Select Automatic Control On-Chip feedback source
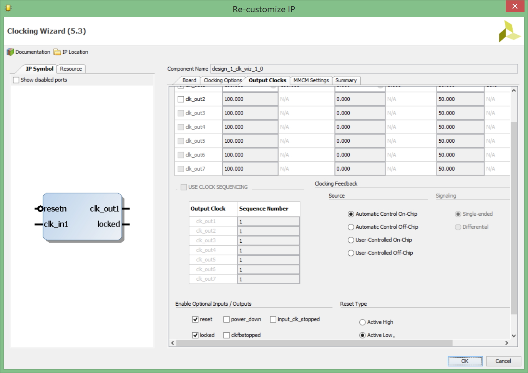The height and width of the screenshot is (373, 528). 351,214
